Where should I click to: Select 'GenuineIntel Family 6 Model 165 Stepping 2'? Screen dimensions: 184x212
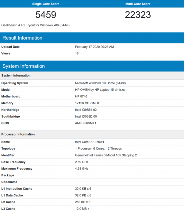click(106, 155)
